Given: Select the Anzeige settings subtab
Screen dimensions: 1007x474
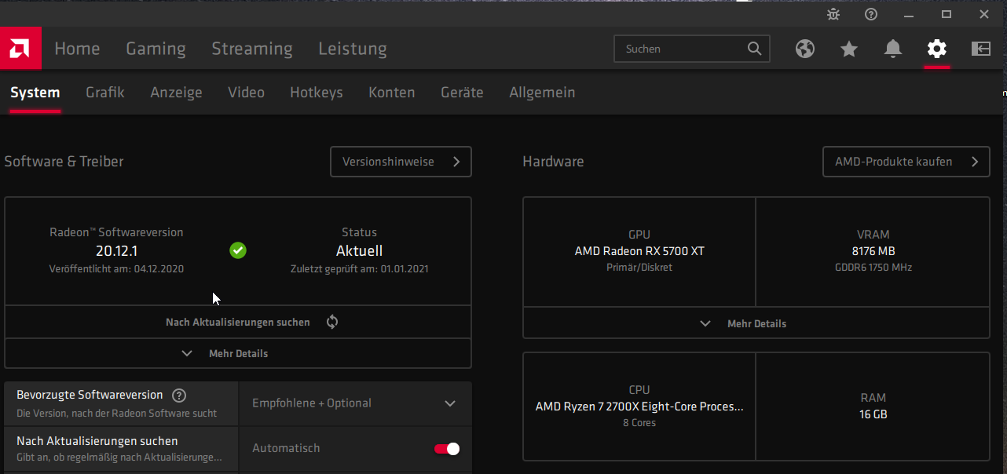Looking at the screenshot, I should (177, 93).
